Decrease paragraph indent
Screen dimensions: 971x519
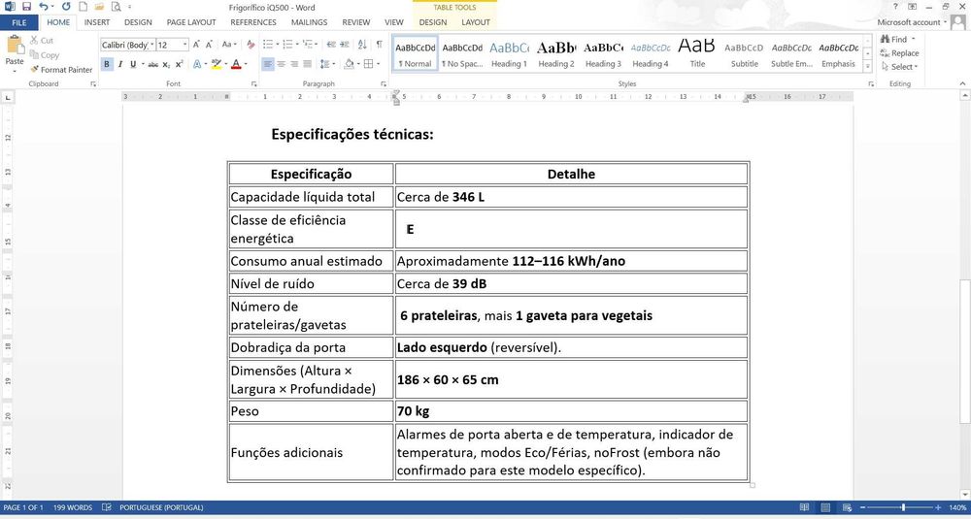331,45
